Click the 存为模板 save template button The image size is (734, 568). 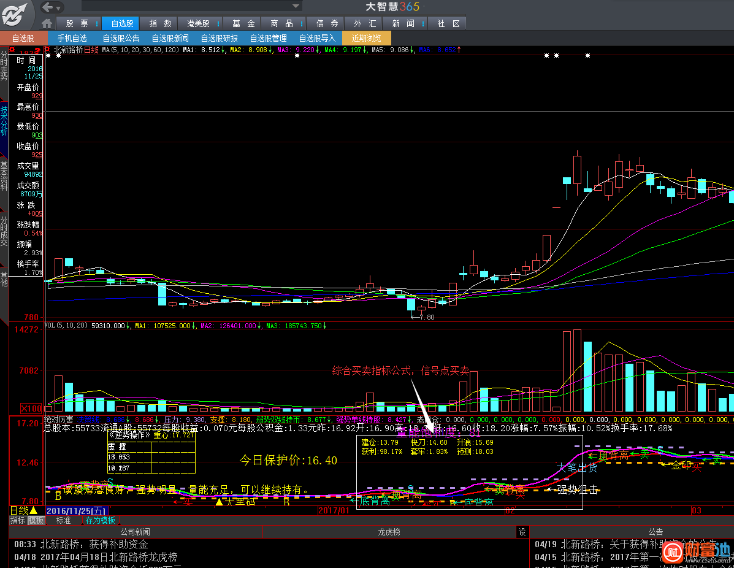[x=100, y=520]
